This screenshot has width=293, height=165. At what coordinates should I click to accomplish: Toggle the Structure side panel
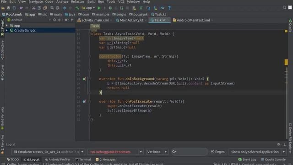(x=2, y=50)
